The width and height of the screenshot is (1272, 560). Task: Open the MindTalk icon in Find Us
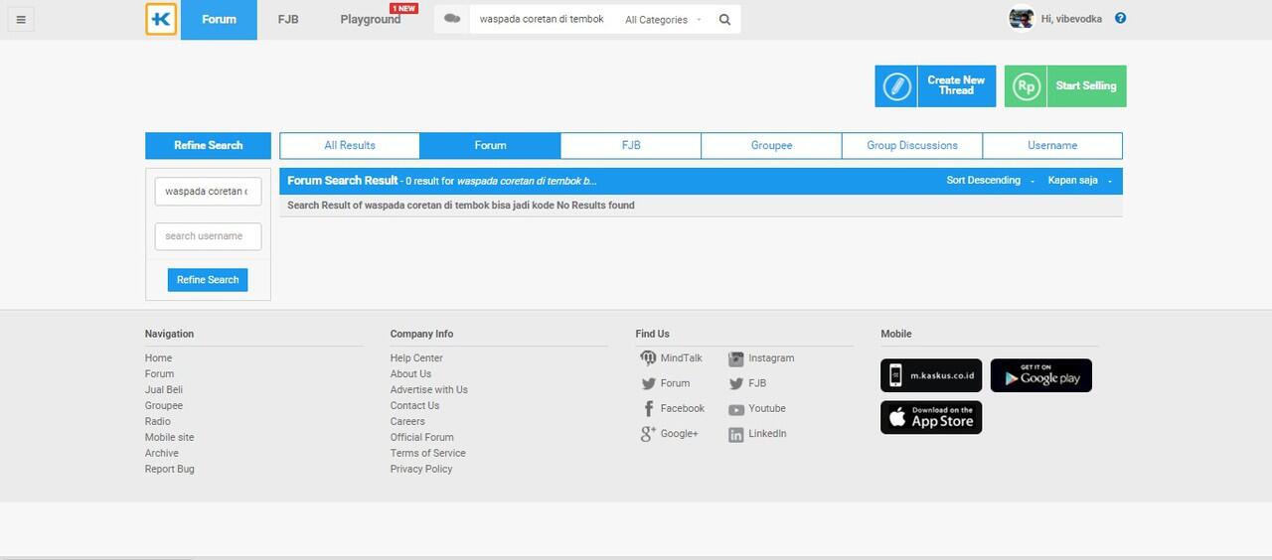[x=648, y=358]
